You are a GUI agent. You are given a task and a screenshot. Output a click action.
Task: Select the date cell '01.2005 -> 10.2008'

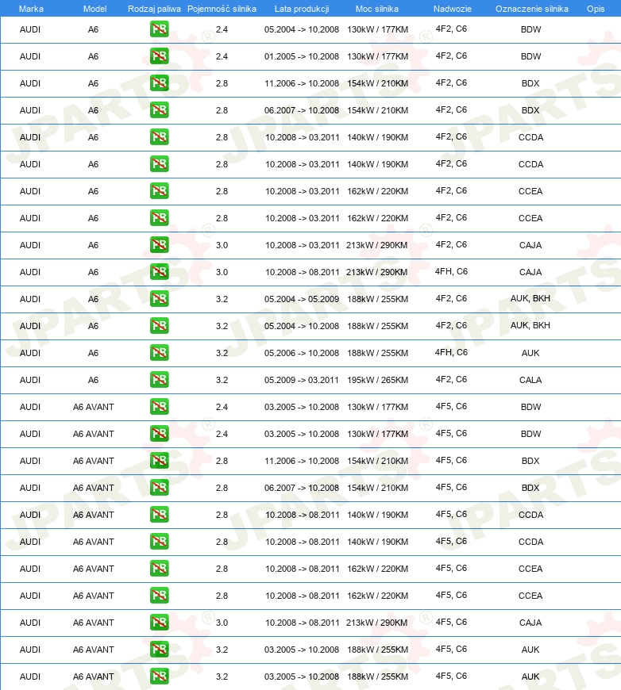coord(302,56)
